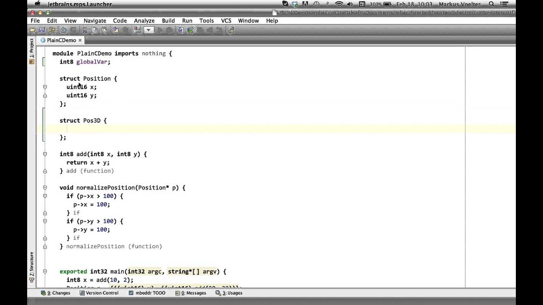Open the Navigate menu

95,21
